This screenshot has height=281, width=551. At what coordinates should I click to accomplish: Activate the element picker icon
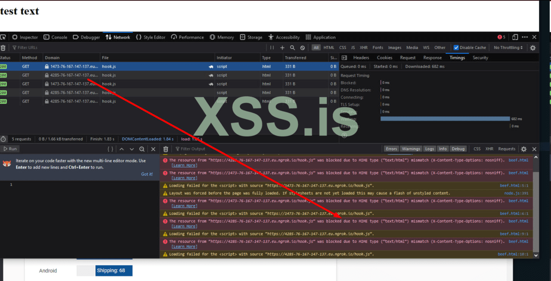(3, 37)
